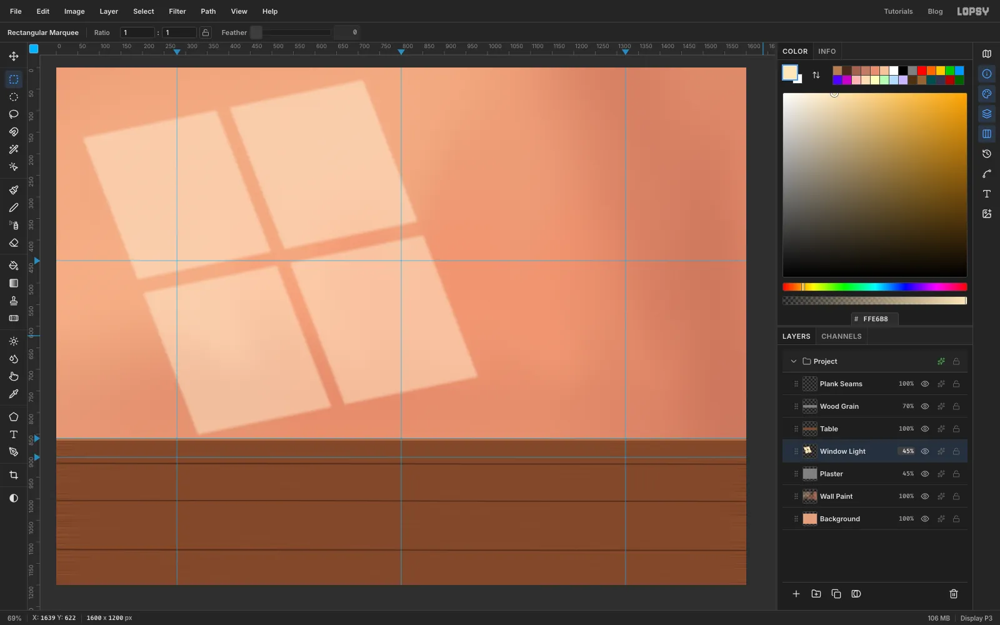Select the Crop tool
The width and height of the screenshot is (1000, 625).
click(14, 475)
